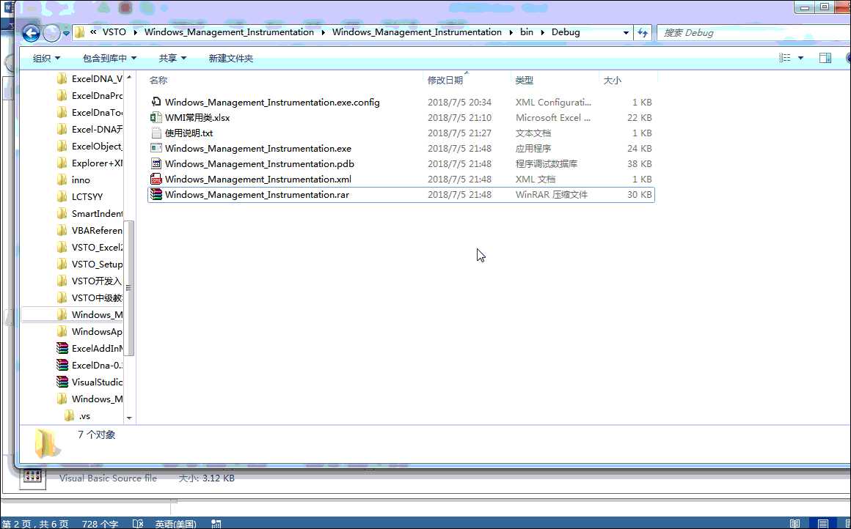
Task: Open VBAReferen folder in sidebar
Action: click(x=90, y=230)
